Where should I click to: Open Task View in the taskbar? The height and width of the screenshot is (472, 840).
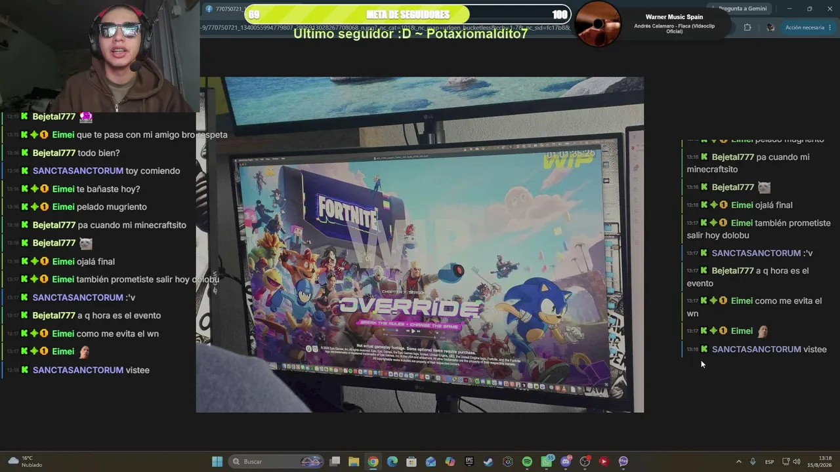(335, 462)
